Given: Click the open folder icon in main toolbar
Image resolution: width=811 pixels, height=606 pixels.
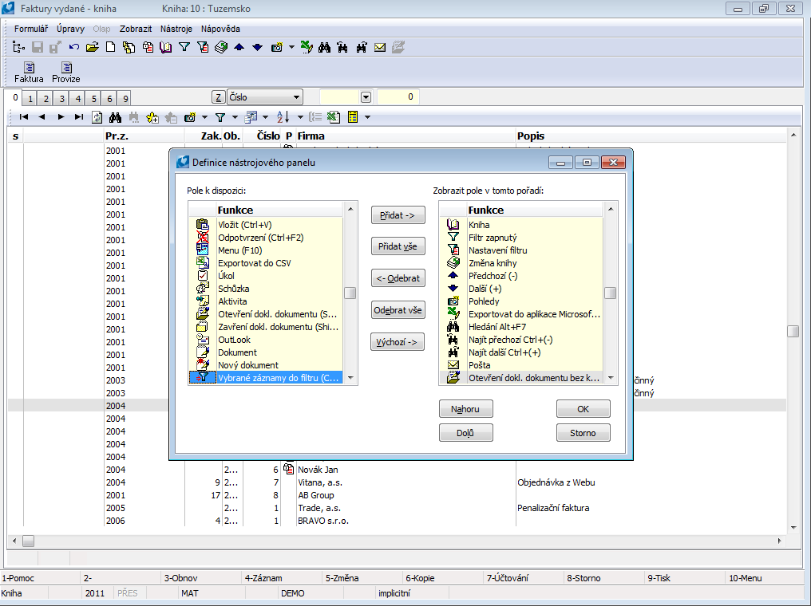Looking at the screenshot, I should (93, 47).
